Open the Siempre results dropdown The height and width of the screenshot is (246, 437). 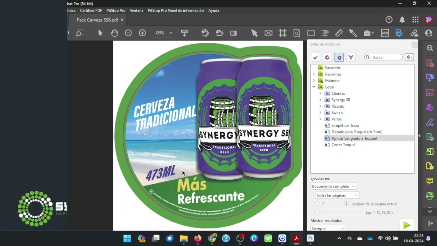coord(328,228)
